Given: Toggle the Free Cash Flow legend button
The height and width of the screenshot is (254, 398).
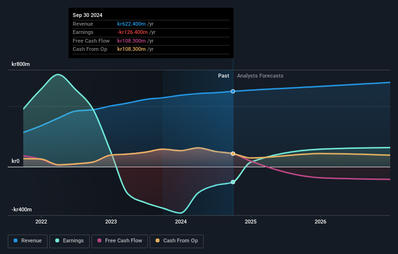Looking at the screenshot, I should [x=120, y=241].
